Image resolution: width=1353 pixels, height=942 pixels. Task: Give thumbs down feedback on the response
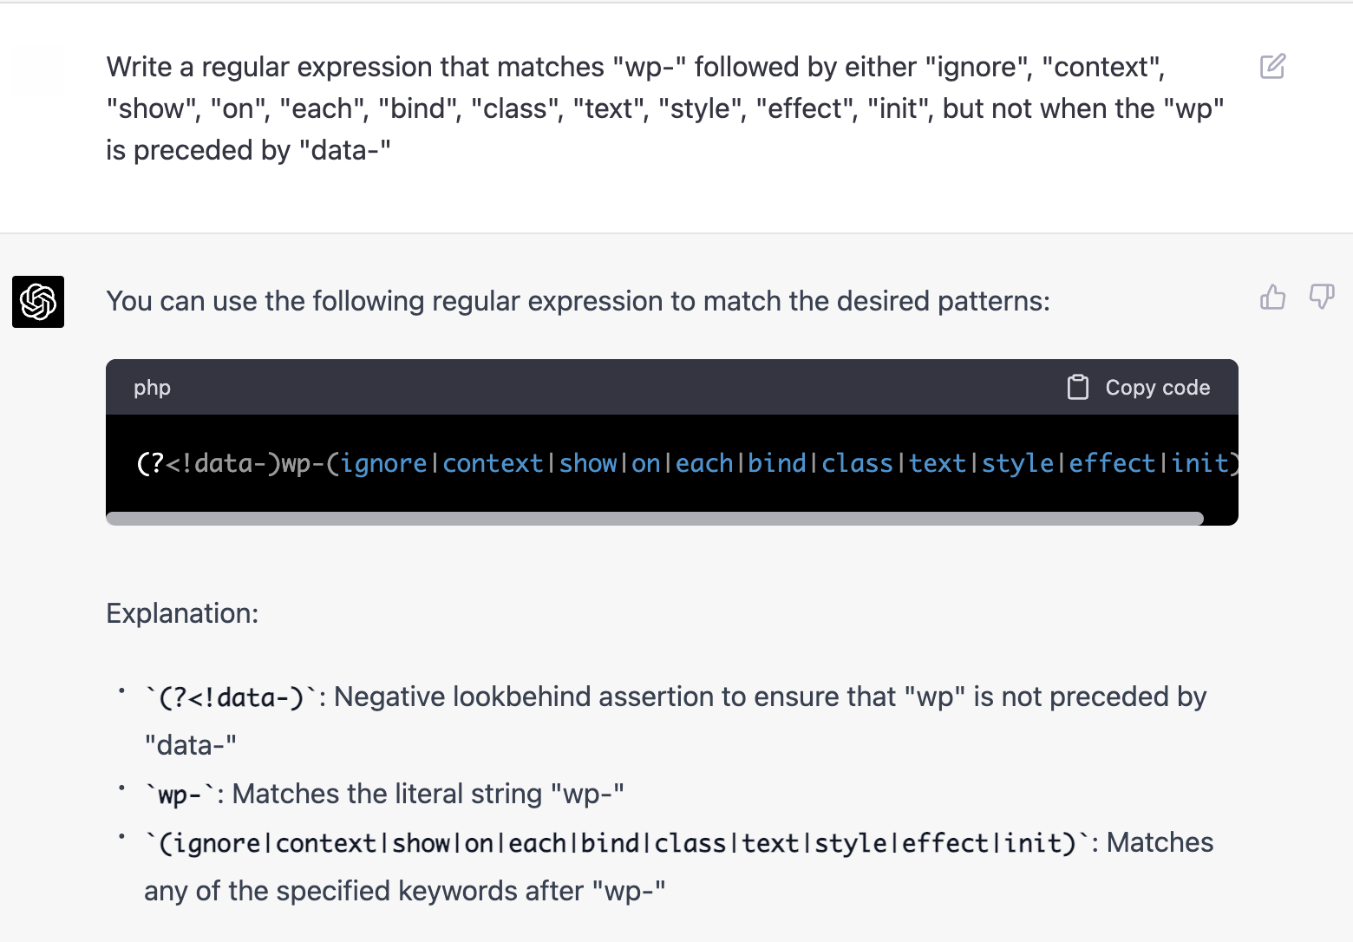pos(1322,297)
